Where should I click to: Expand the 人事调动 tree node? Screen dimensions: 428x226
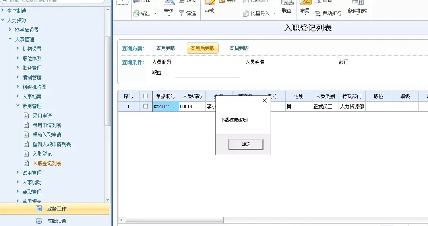(18, 182)
